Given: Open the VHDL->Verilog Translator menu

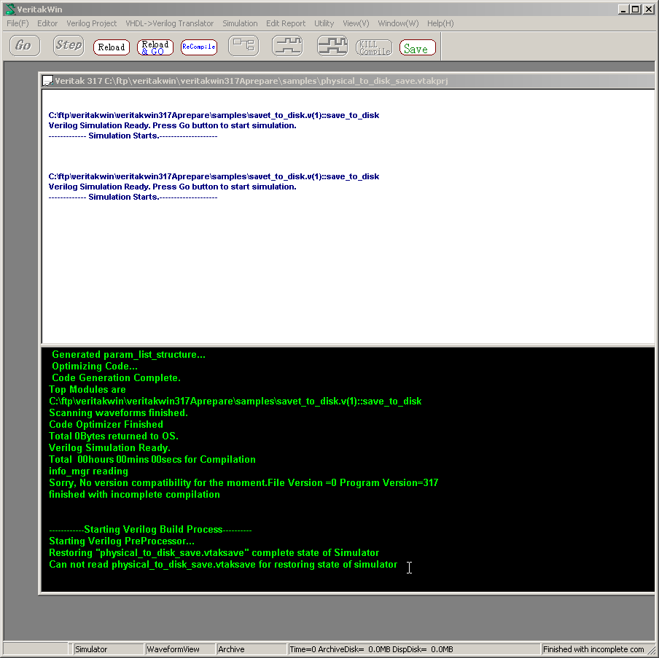Looking at the screenshot, I should [169, 23].
